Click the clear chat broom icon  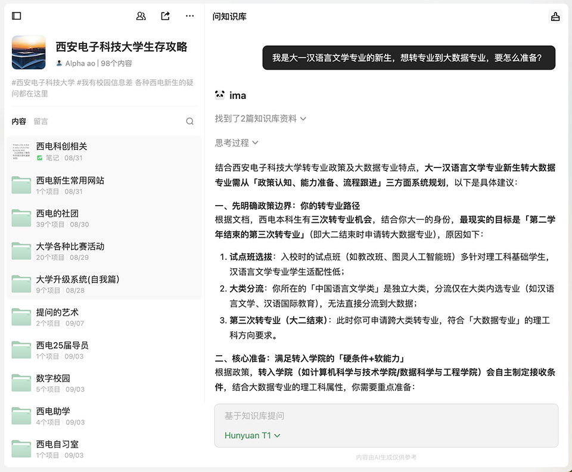tap(555, 17)
